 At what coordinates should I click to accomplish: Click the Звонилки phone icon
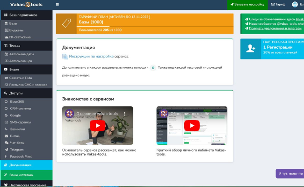point(6,129)
